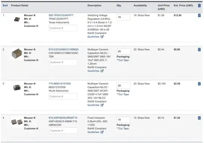Click the Cut Tape packaging link for ABRACON inductor
Viewport: 204px width, 143px height.
click(123, 128)
